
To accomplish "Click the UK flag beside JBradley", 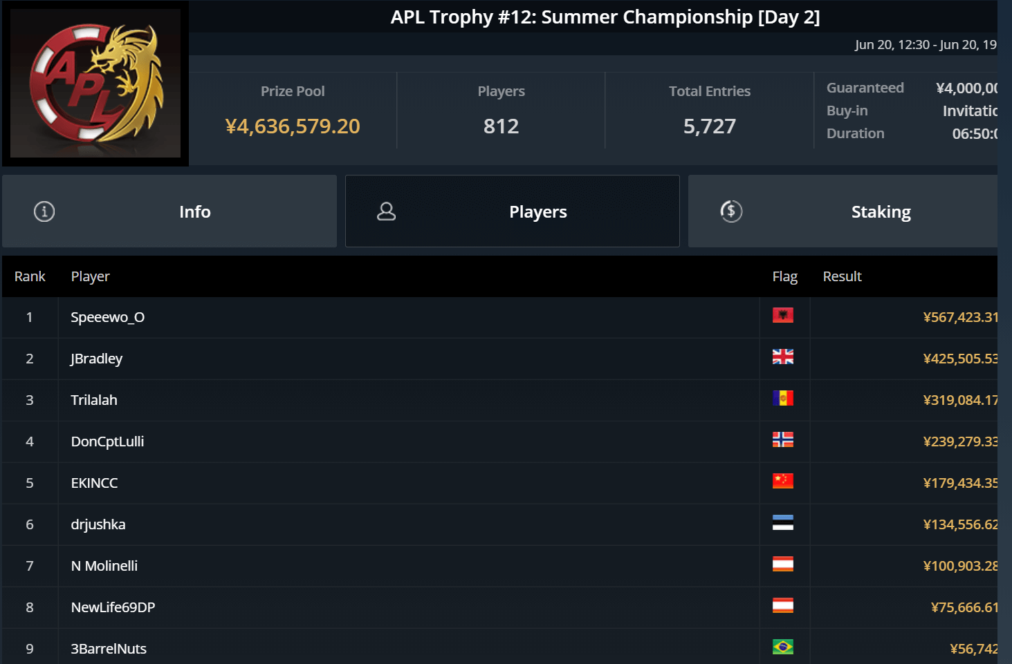I will click(782, 357).
